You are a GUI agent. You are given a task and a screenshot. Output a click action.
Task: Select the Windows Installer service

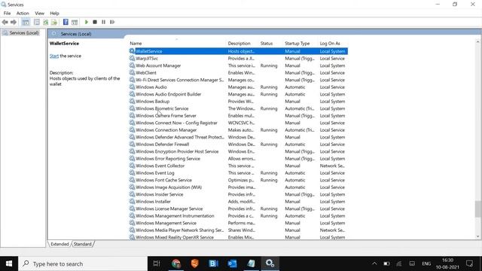tap(238, 202)
